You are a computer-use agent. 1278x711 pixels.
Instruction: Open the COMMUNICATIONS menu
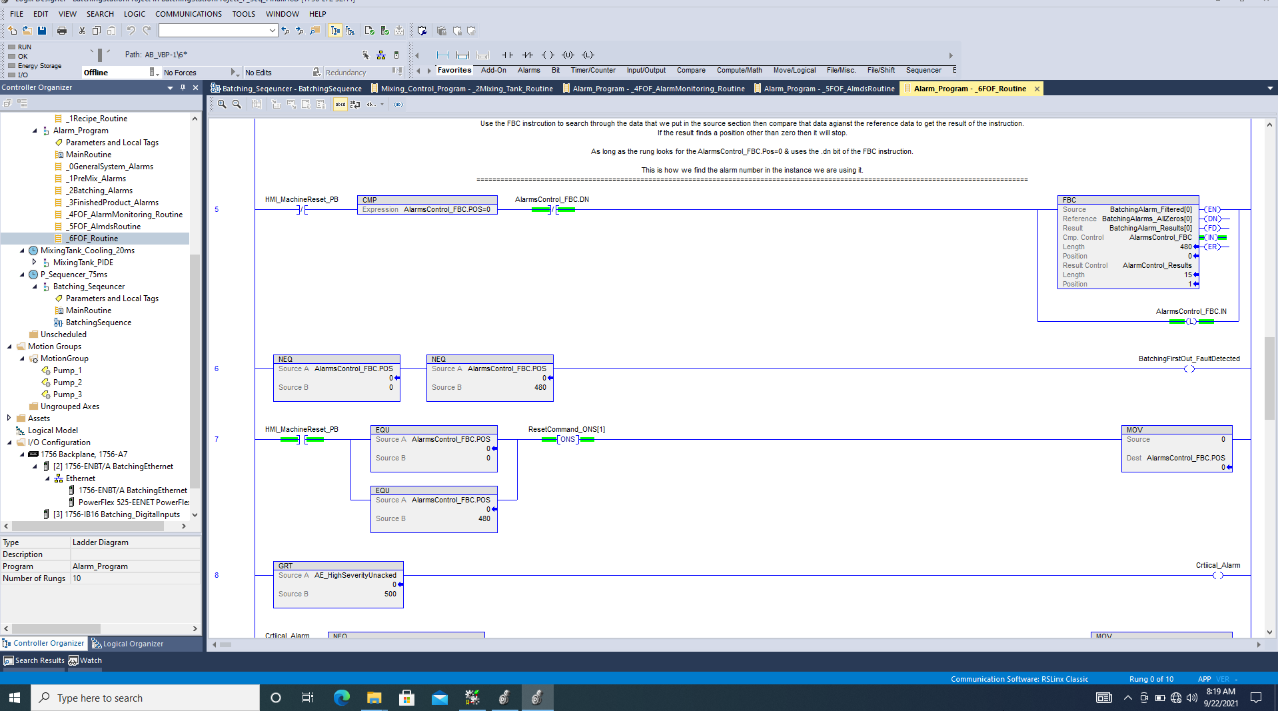coord(189,13)
